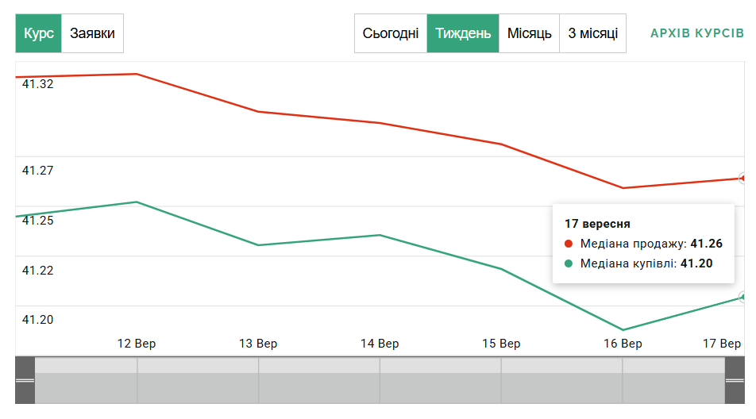The height and width of the screenshot is (419, 756).
Task: Switch to the Заявки view
Action: click(92, 33)
